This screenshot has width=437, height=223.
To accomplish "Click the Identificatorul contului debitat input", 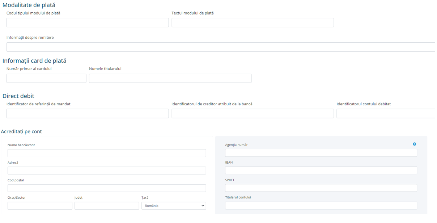I will click(386, 113).
